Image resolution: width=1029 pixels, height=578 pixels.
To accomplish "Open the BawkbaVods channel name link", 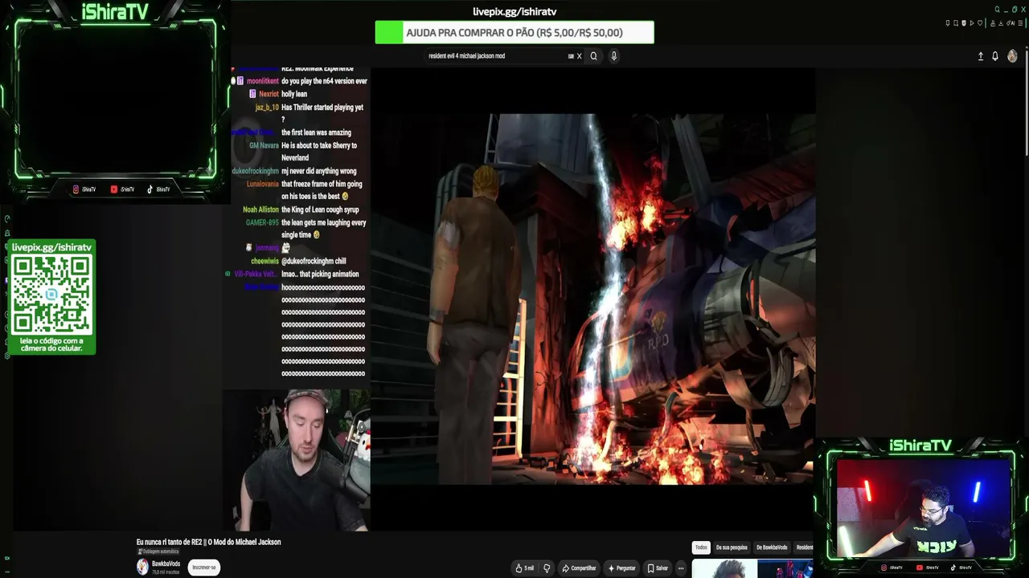I will point(166,564).
